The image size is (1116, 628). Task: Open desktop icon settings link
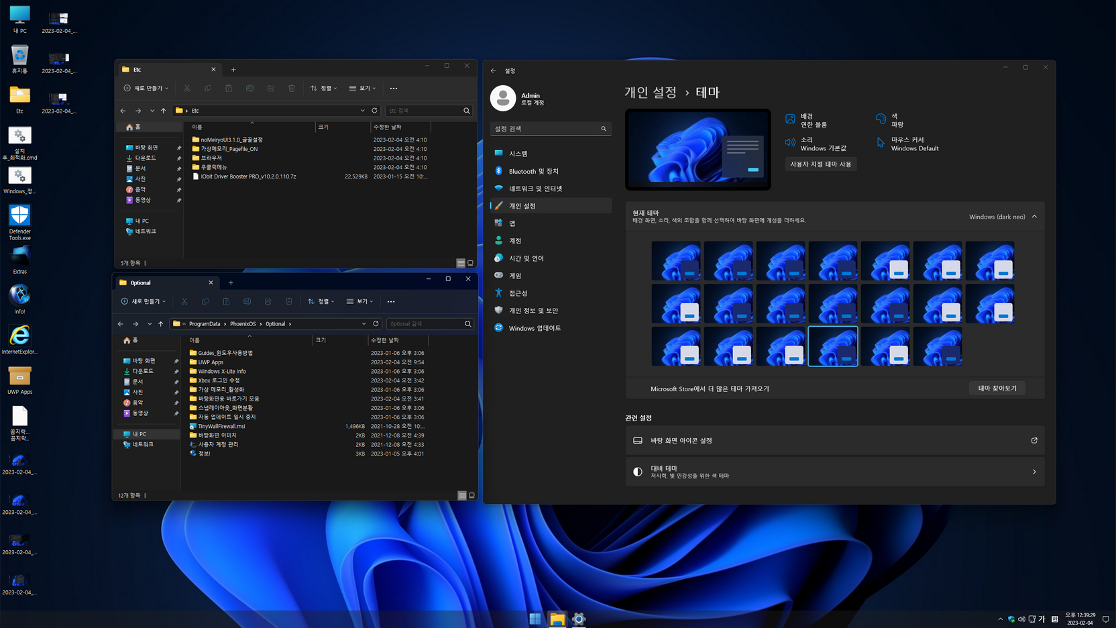click(835, 441)
